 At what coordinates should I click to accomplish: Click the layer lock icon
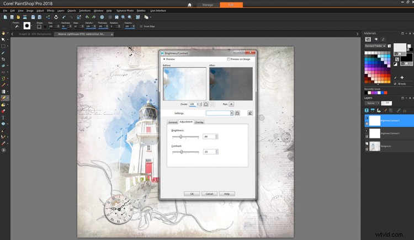pos(405,110)
